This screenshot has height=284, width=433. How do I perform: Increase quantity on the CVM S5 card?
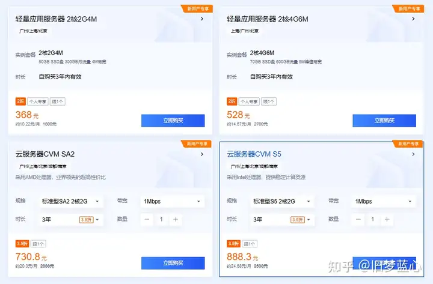(x=387, y=220)
